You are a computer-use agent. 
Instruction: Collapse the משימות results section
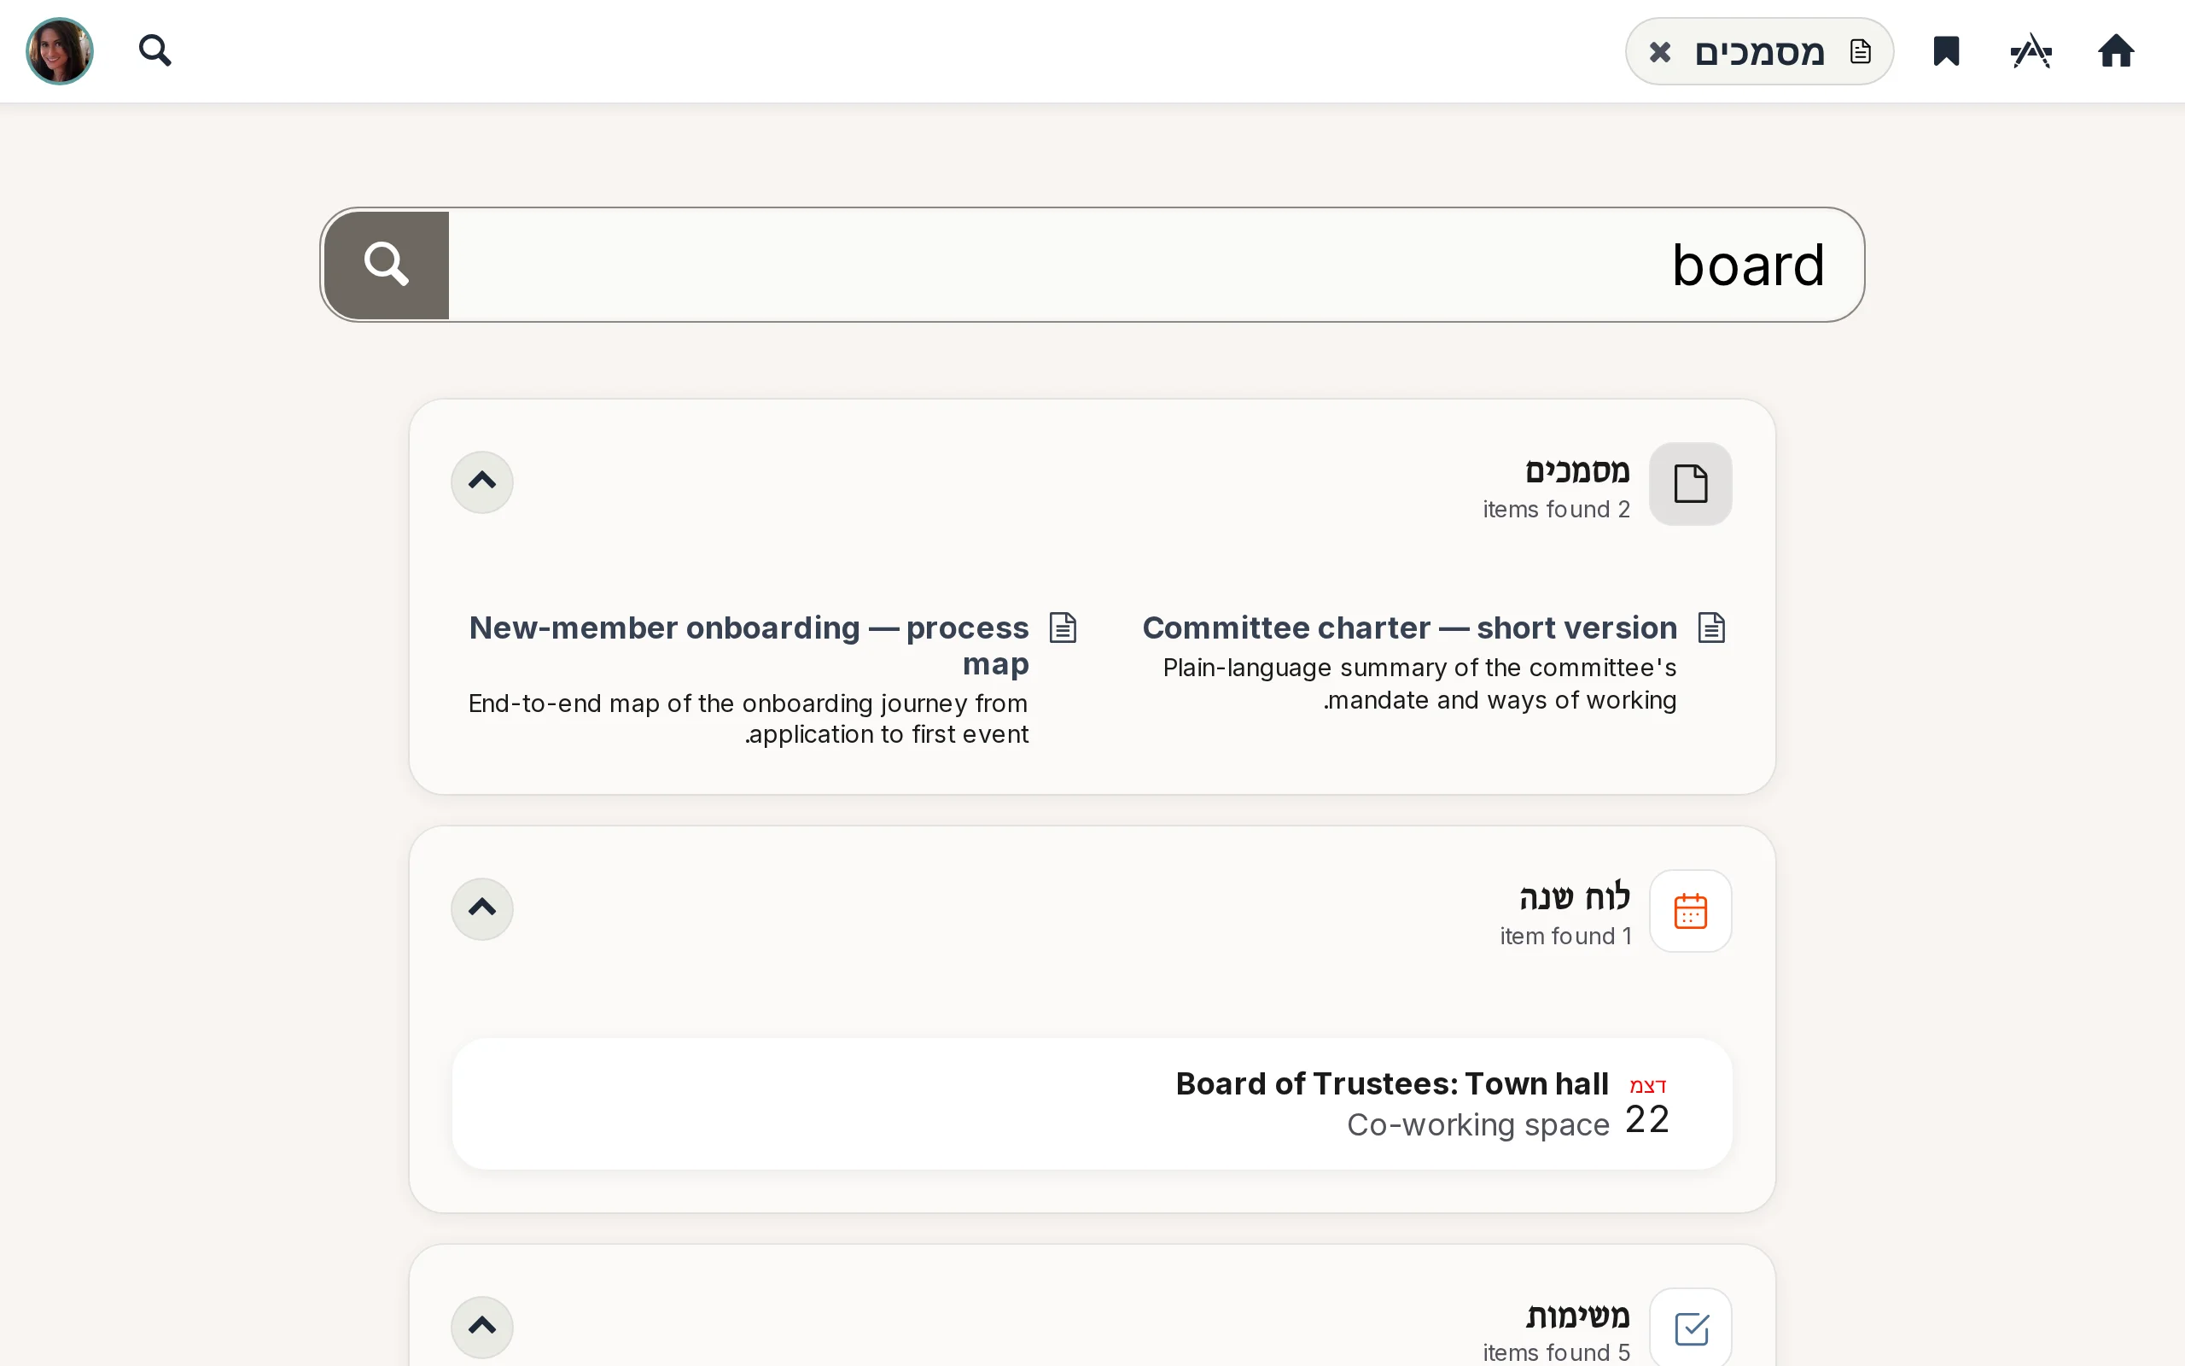(x=482, y=1327)
